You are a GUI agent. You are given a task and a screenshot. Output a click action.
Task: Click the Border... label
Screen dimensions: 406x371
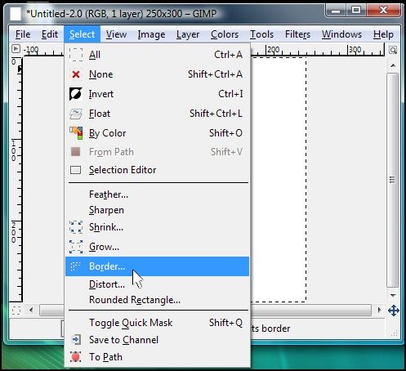(x=107, y=266)
